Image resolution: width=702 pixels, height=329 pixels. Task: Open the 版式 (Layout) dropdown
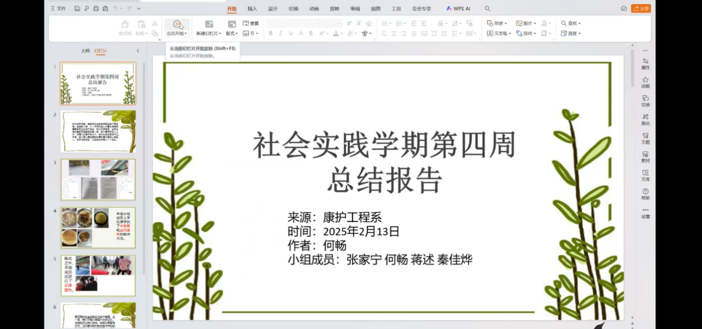[231, 34]
